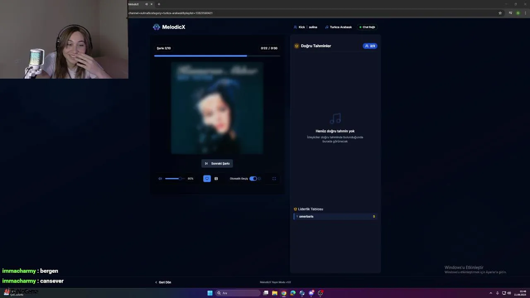
Task: Click the Kick sulina channel label
Action: coord(306,27)
